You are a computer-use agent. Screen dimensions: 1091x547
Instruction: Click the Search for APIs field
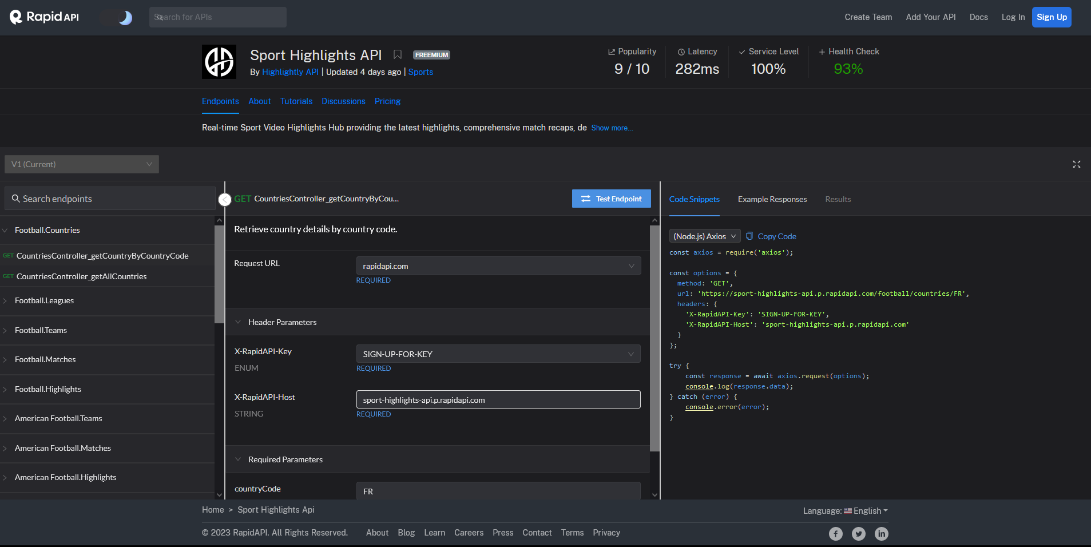point(217,17)
